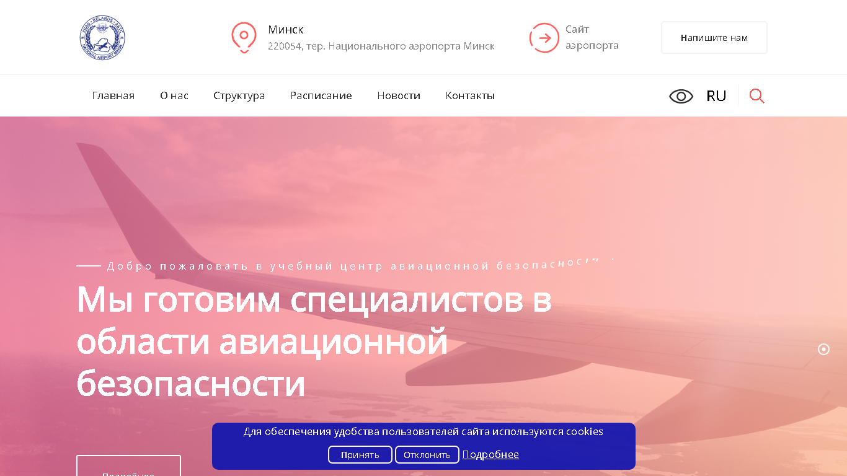This screenshot has height=476, width=847.
Task: Open the Главная menu item
Action: click(x=113, y=95)
